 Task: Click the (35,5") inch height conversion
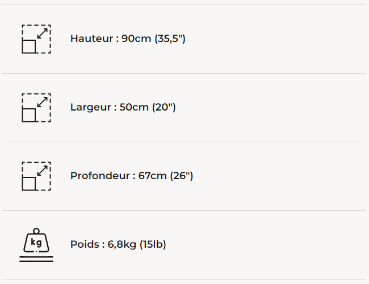click(170, 39)
